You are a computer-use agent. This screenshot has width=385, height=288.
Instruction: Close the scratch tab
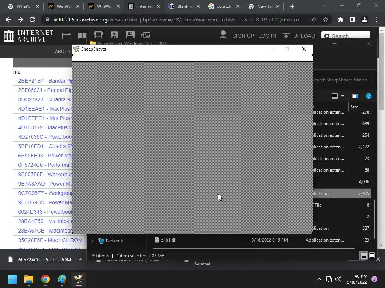[238, 6]
